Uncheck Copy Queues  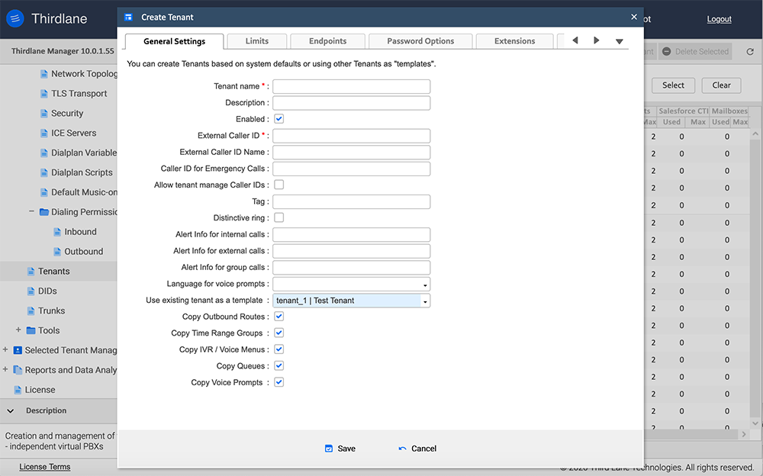pyautogui.click(x=278, y=365)
